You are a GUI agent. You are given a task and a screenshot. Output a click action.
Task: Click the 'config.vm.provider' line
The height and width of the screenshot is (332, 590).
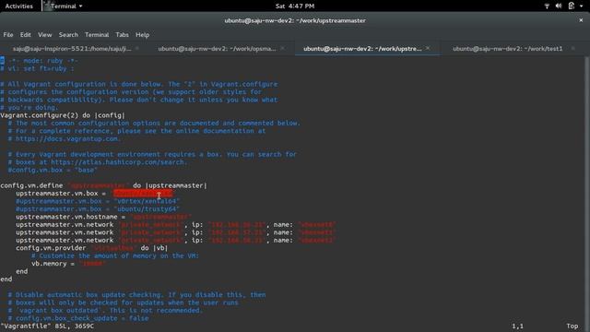click(x=92, y=248)
